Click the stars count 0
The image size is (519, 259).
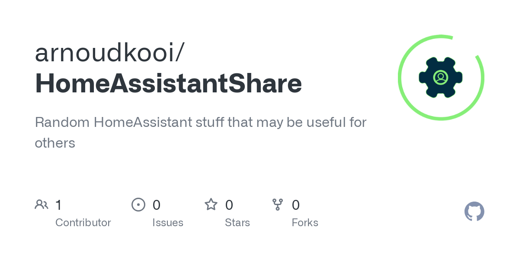229,205
